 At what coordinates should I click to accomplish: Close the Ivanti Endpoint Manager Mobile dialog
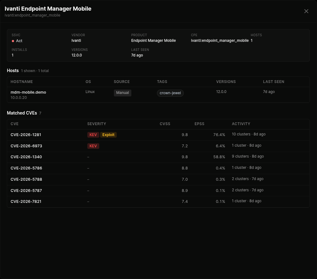point(306,11)
